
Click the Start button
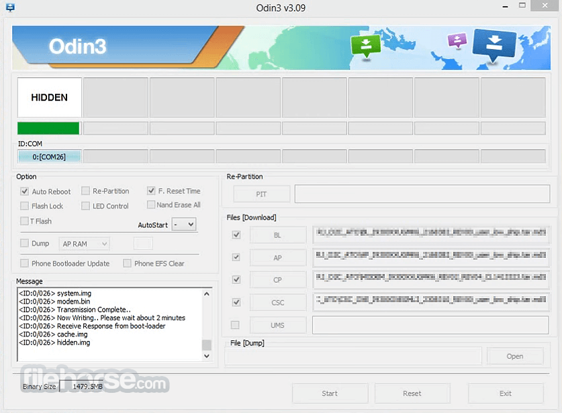pyautogui.click(x=330, y=394)
